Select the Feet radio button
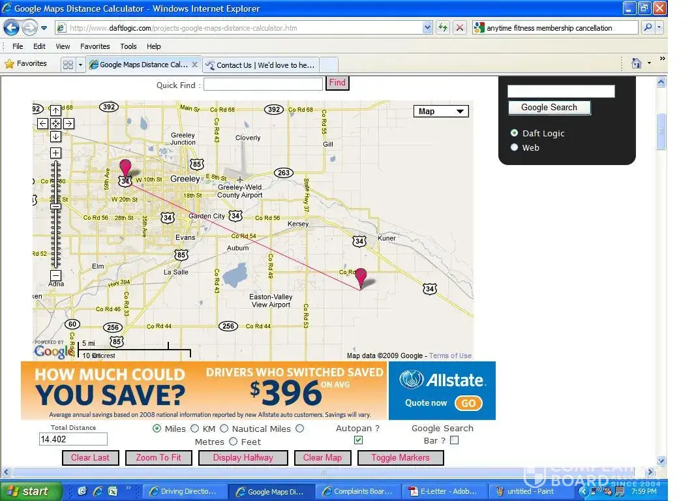The height and width of the screenshot is (501, 694). (x=234, y=442)
